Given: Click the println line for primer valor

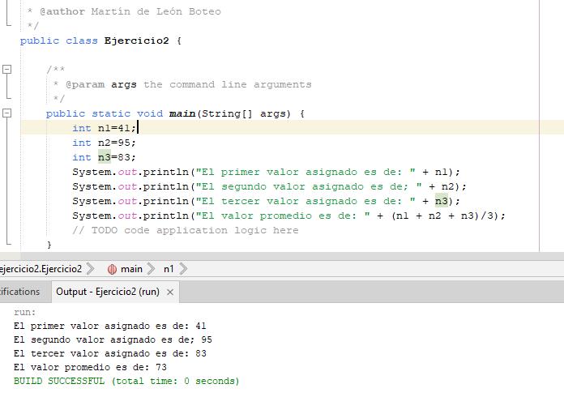Looking at the screenshot, I should [x=266, y=172].
